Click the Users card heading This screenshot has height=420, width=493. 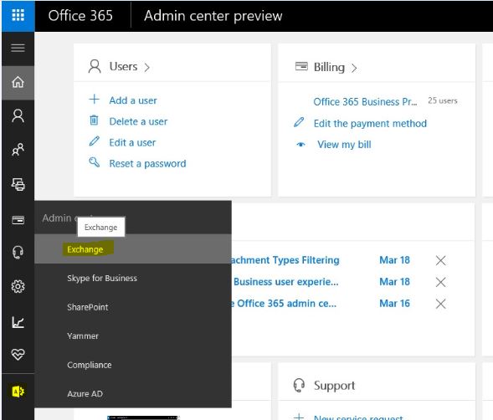click(x=123, y=66)
